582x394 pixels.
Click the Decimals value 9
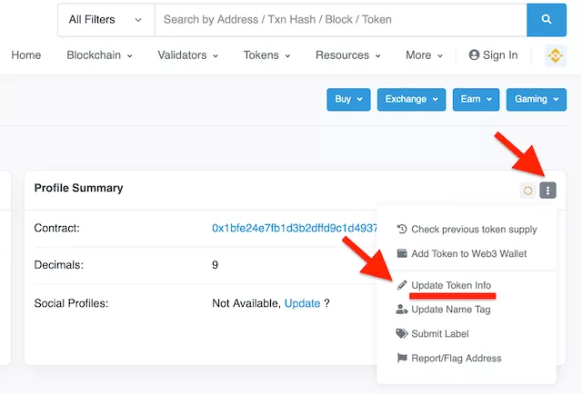coord(215,265)
